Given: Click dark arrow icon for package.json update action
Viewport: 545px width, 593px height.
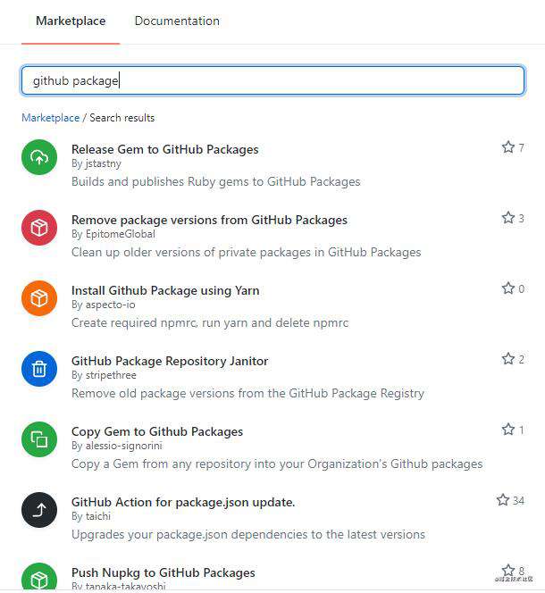Looking at the screenshot, I should pyautogui.click(x=39, y=510).
